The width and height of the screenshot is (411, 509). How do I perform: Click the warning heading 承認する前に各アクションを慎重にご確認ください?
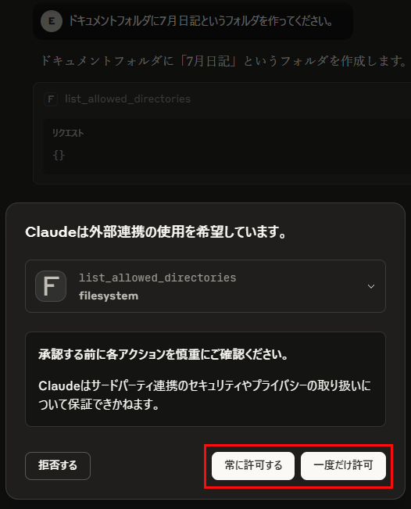click(x=163, y=354)
